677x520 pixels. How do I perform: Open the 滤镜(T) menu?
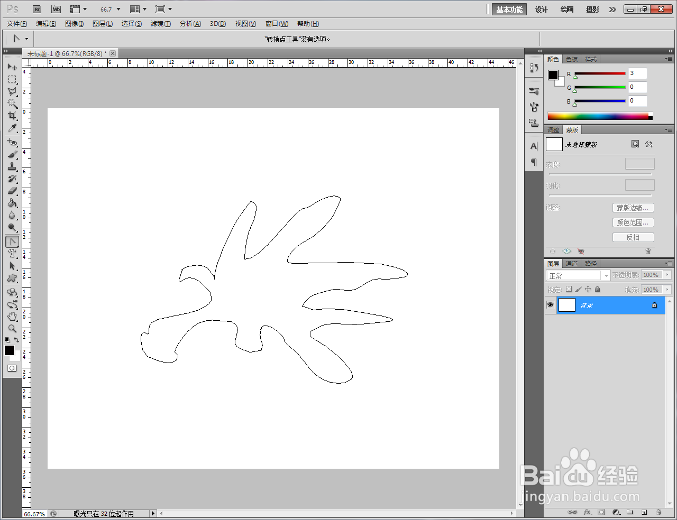point(161,24)
